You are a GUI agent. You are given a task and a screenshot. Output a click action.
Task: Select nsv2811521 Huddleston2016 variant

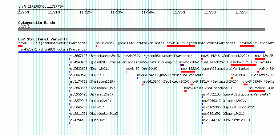tap(94, 114)
